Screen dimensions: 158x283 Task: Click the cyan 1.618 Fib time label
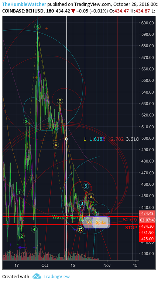pos(96,139)
